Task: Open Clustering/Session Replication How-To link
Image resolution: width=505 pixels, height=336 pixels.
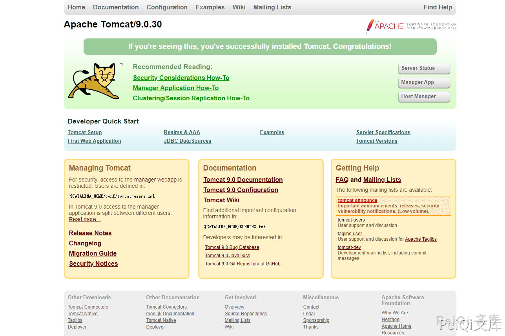Action: [x=191, y=98]
